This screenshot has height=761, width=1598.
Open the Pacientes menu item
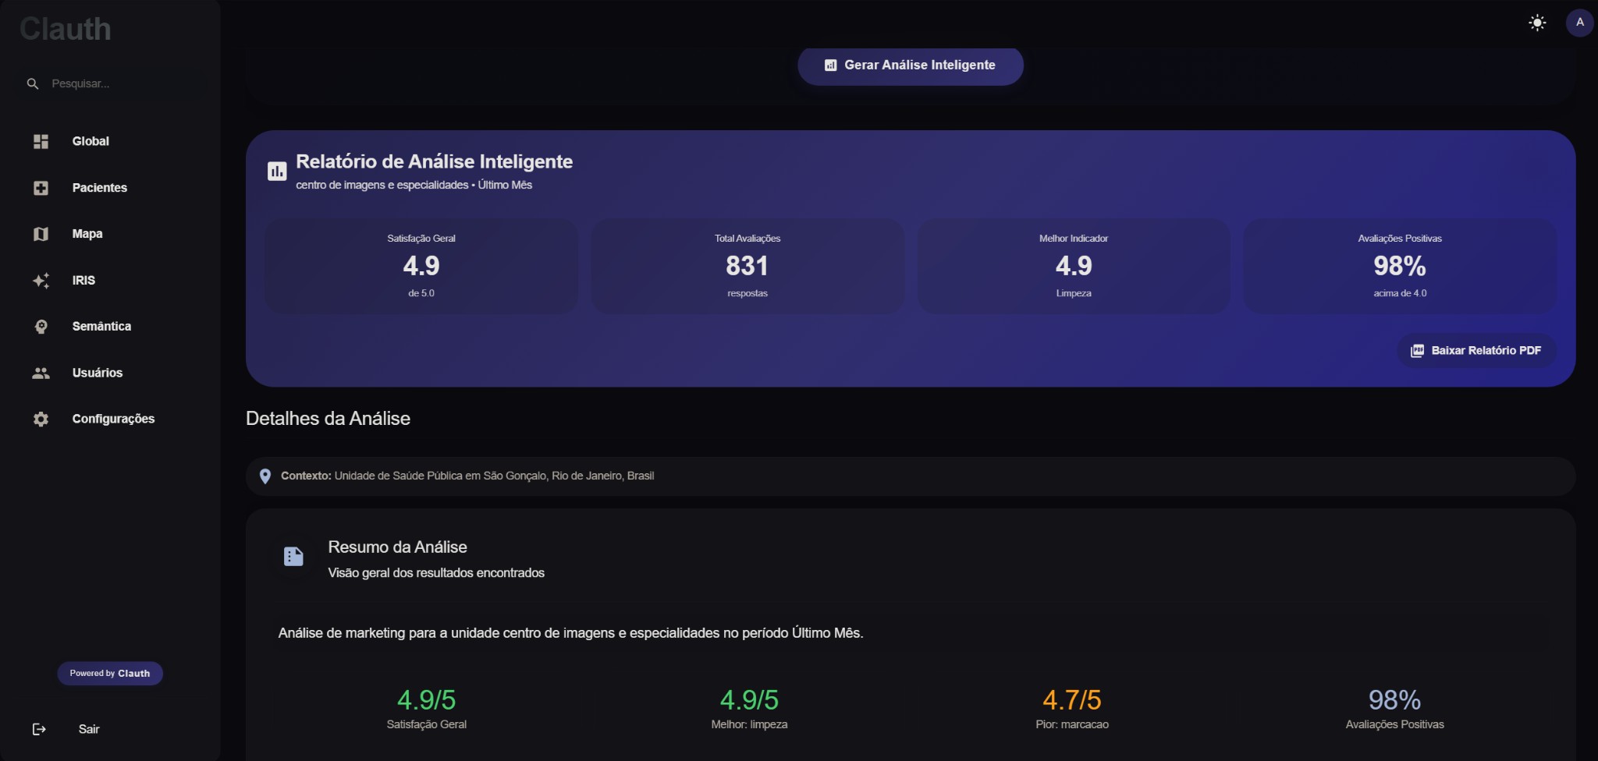pyautogui.click(x=99, y=188)
